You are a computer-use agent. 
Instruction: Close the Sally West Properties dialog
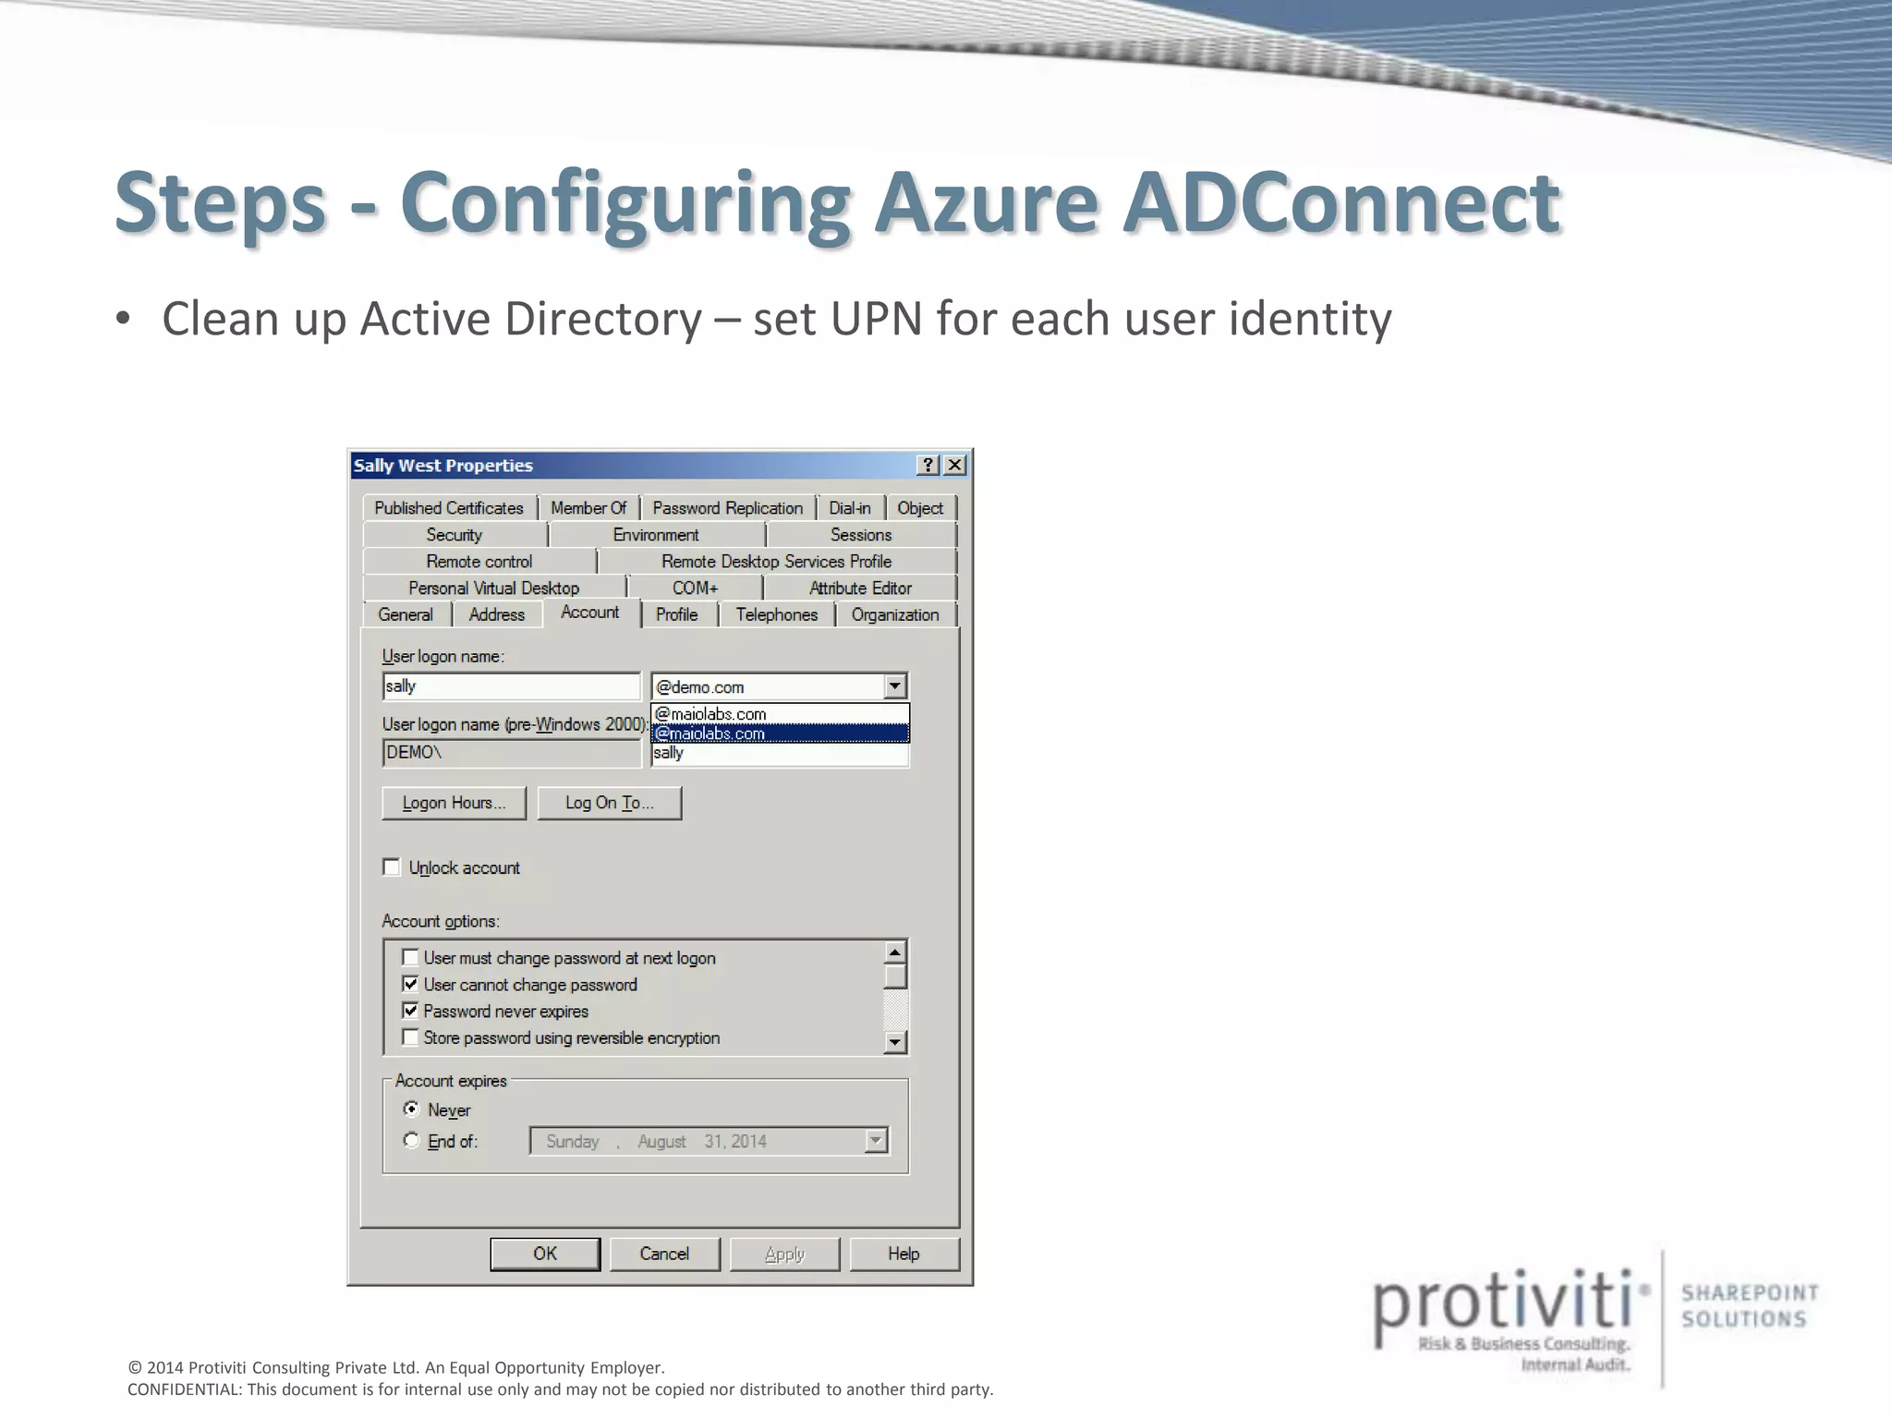point(955,465)
